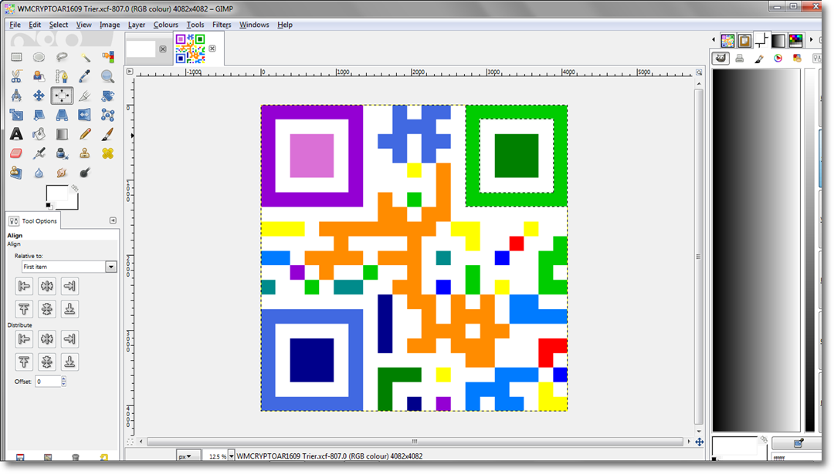Select the Scale tool
This screenshot has width=834, height=474.
pyautogui.click(x=16, y=115)
